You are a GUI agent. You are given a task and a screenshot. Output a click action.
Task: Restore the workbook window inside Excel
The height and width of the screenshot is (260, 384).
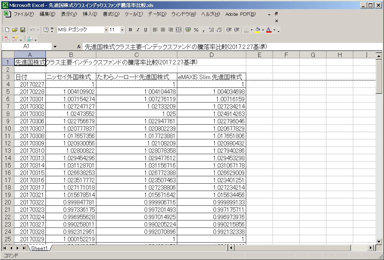coord(276,14)
